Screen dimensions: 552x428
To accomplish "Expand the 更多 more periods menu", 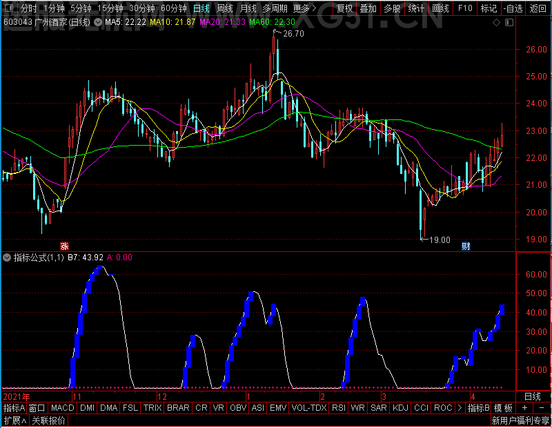I will point(304,8).
